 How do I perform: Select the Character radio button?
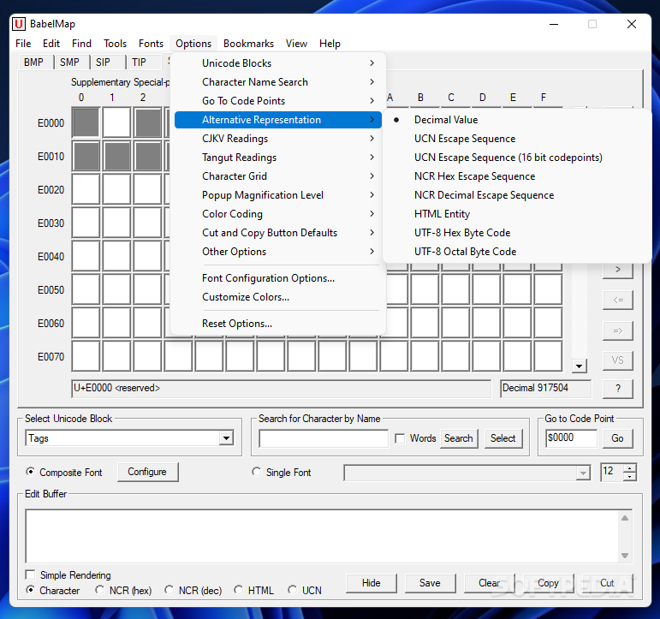click(x=30, y=590)
